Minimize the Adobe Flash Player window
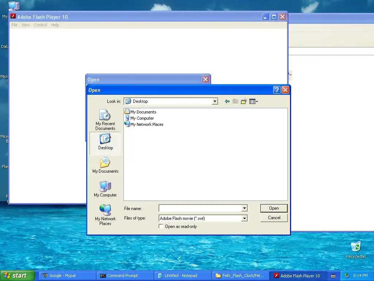The height and width of the screenshot is (281, 374). [x=266, y=17]
